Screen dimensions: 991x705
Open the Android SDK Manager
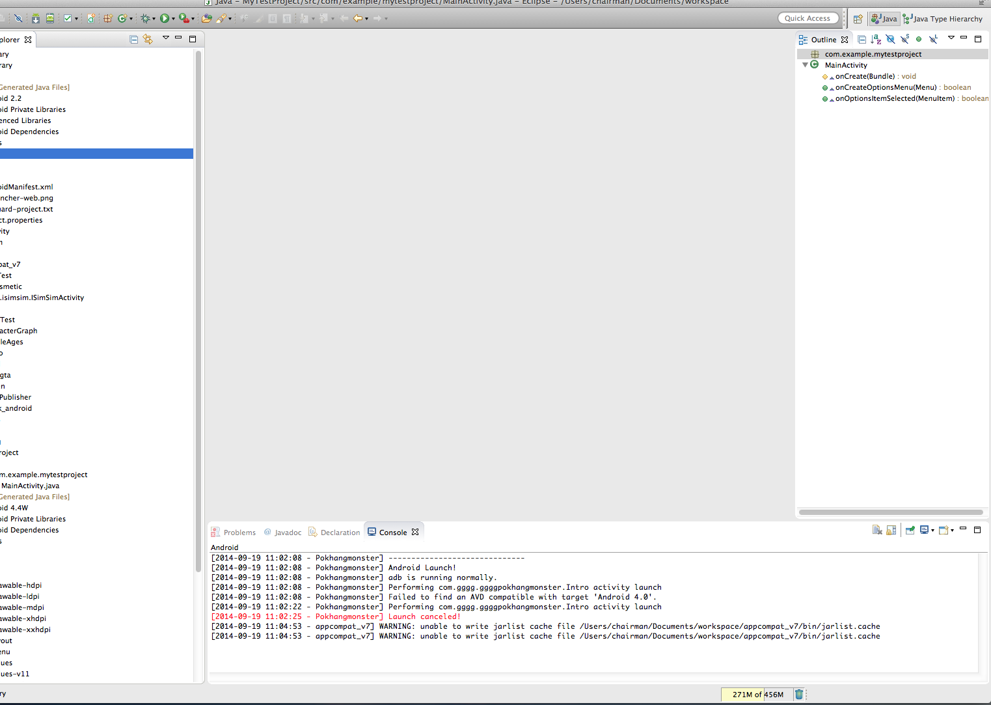click(35, 18)
